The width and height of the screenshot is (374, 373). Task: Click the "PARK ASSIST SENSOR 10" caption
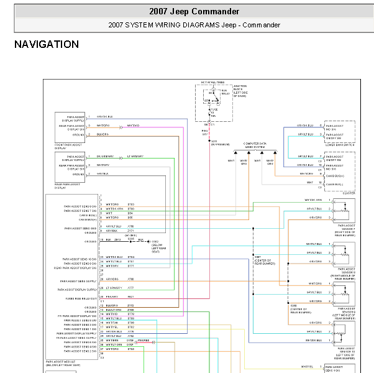(x=346, y=350)
